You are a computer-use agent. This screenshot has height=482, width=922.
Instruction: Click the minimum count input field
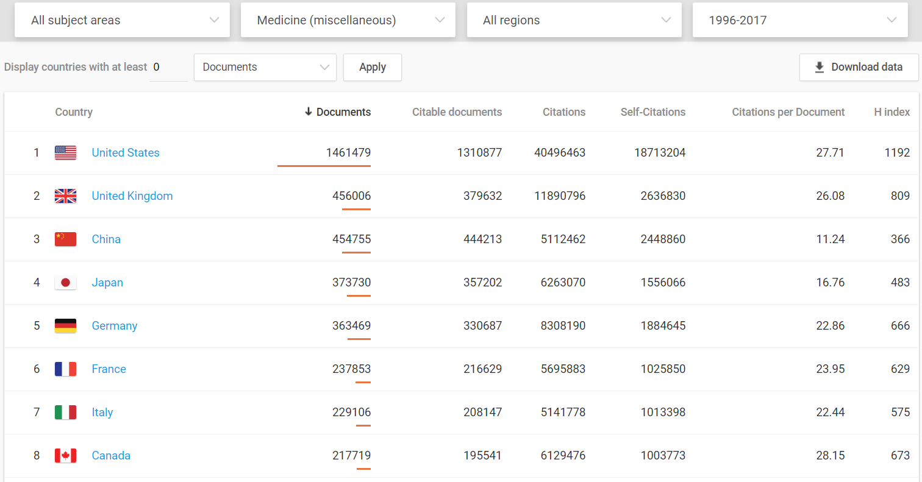click(168, 67)
